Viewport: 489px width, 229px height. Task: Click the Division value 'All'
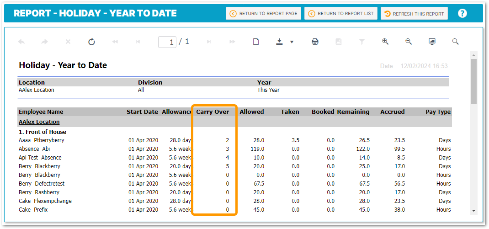(141, 90)
